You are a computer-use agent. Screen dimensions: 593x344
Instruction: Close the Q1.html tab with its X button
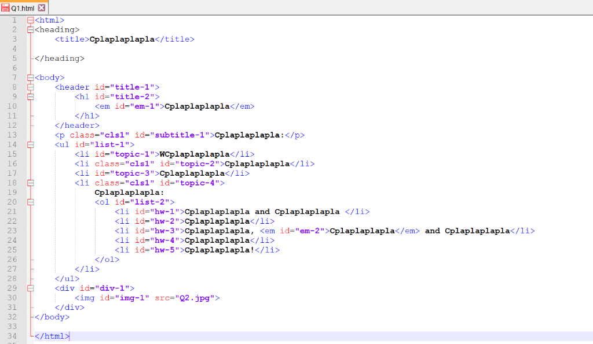coord(42,9)
